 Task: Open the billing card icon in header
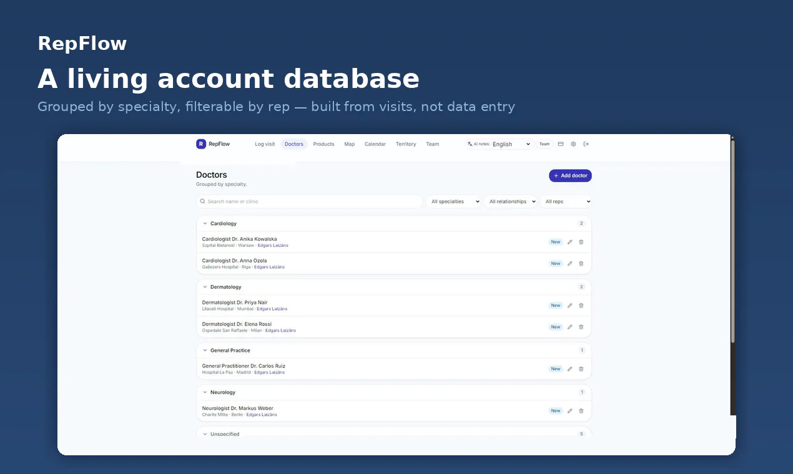click(561, 144)
